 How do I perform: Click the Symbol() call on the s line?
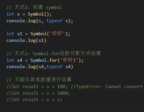pyautogui.click(x=39, y=14)
